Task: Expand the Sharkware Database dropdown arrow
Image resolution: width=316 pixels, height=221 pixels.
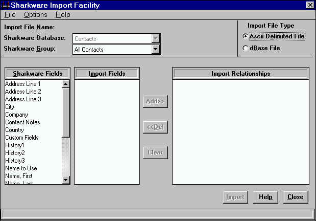Action: coord(156,38)
